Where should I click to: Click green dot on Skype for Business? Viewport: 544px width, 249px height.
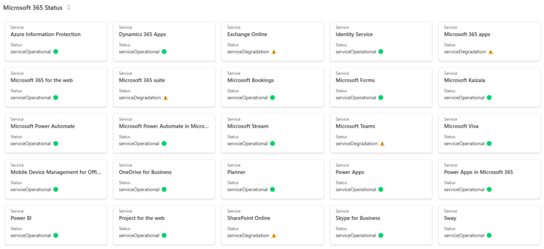point(380,236)
